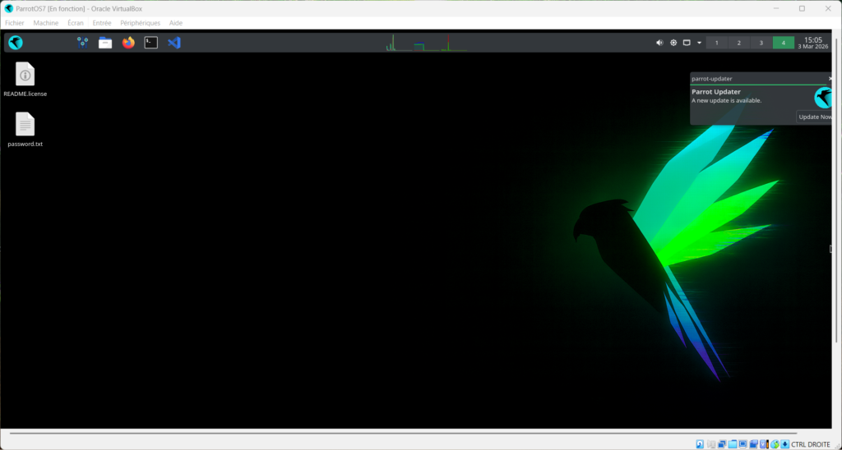Open the clock showing 15:05
Image resolution: width=842 pixels, height=450 pixels.
point(812,43)
